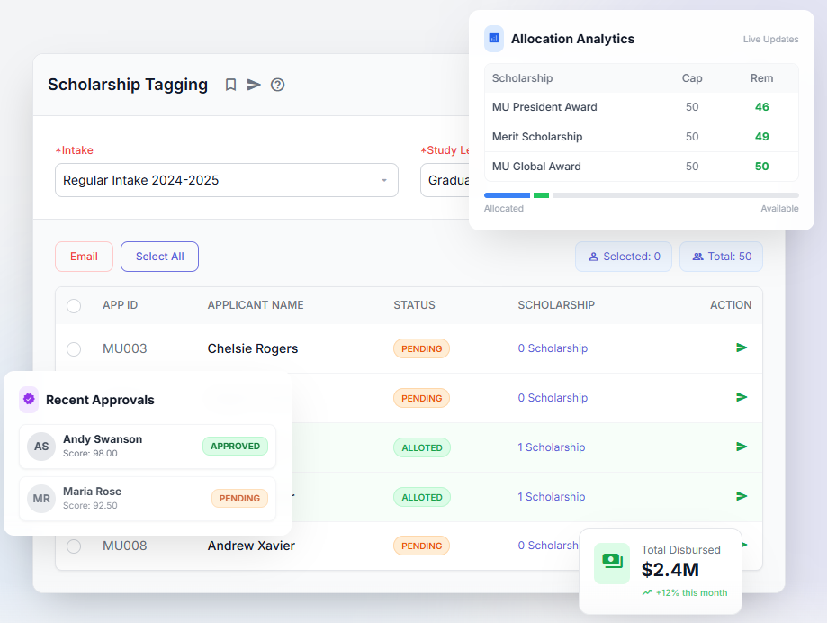
Task: Open the help question mark icon
Action: pyautogui.click(x=277, y=85)
